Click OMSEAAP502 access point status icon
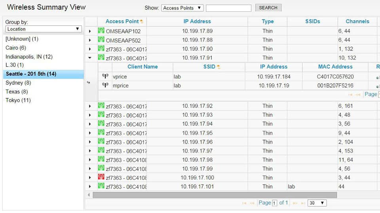The width and height of the screenshot is (380, 213). pyautogui.click(x=101, y=39)
